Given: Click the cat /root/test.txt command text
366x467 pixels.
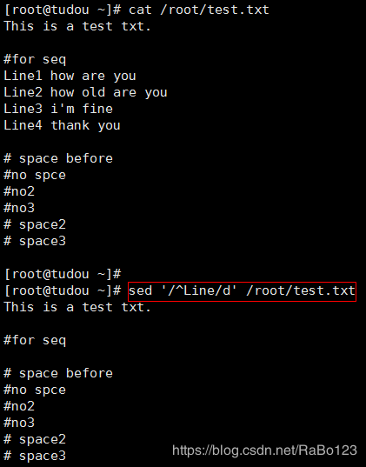Looking at the screenshot, I should coord(198,10).
